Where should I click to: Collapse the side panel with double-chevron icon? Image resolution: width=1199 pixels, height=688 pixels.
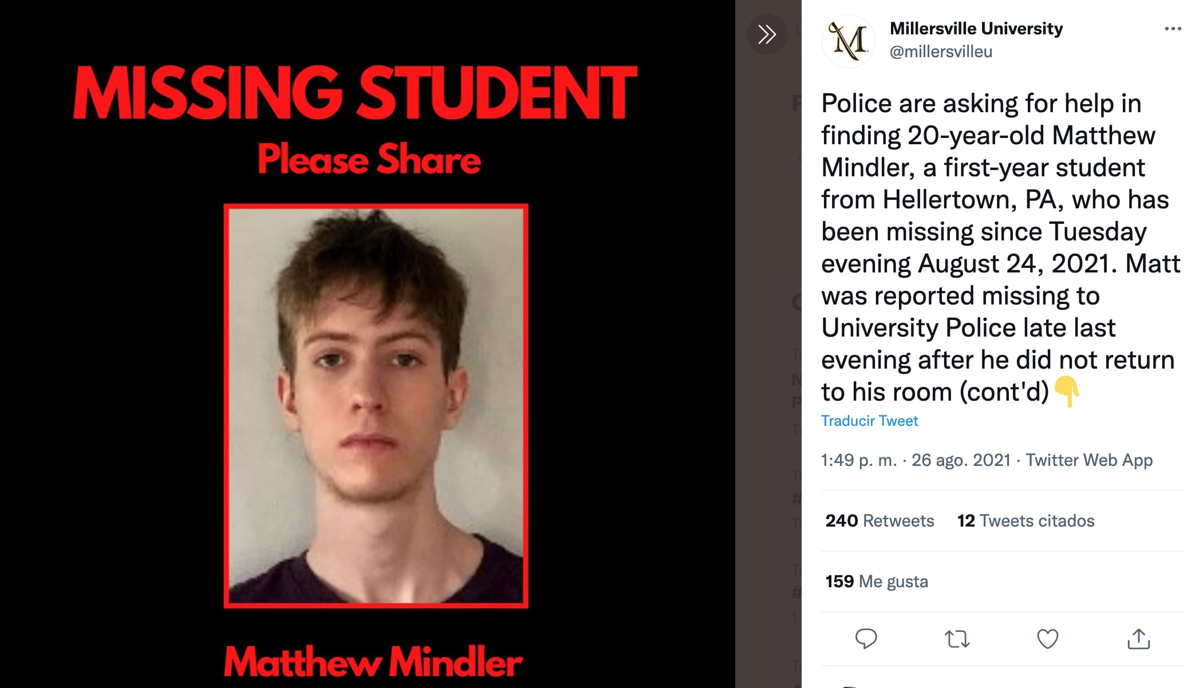[767, 34]
